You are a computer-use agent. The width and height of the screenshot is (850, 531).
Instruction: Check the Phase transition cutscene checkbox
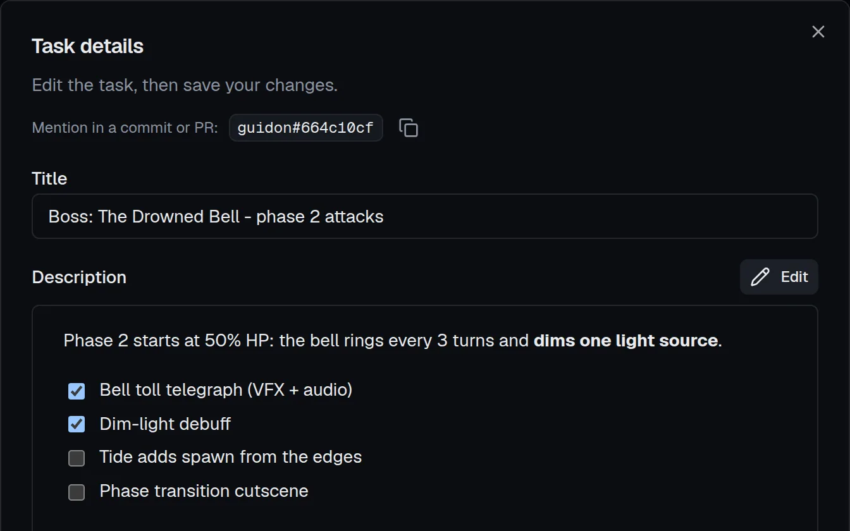[x=77, y=492]
